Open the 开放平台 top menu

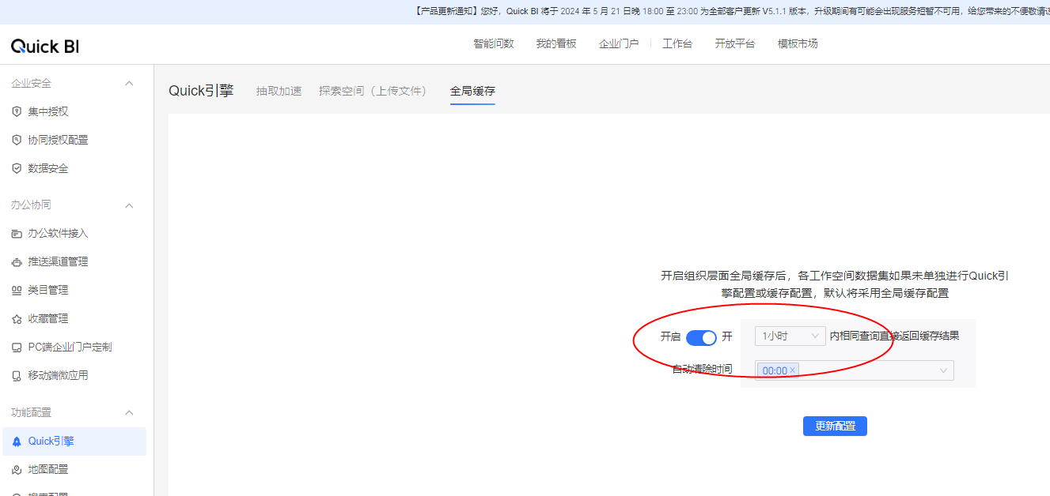(735, 43)
